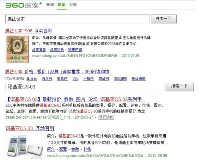Open the 价格 sublink under 诺基亚C5-03
The image size is (208, 160).
tap(87, 149)
